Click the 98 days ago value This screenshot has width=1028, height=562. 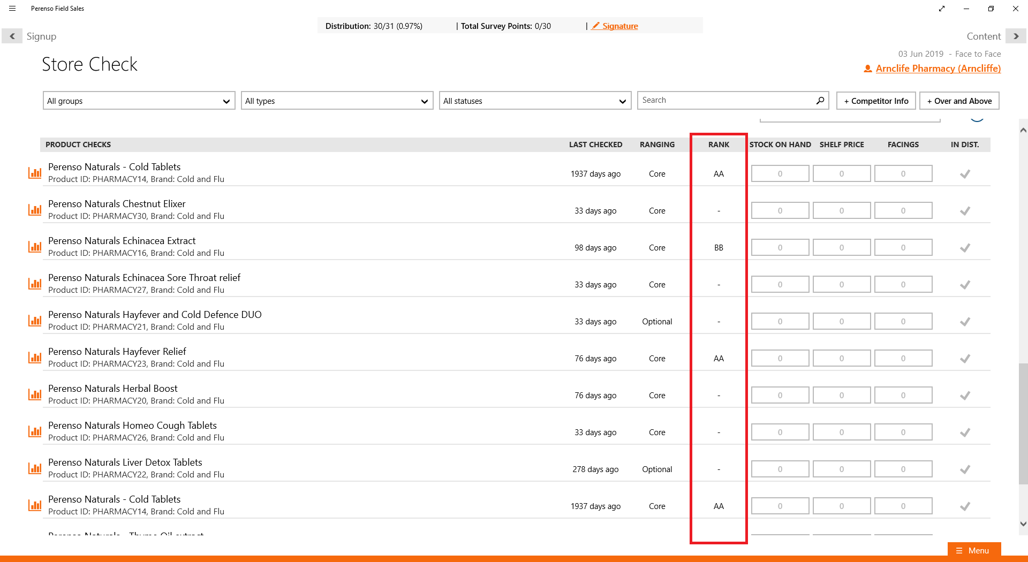595,248
